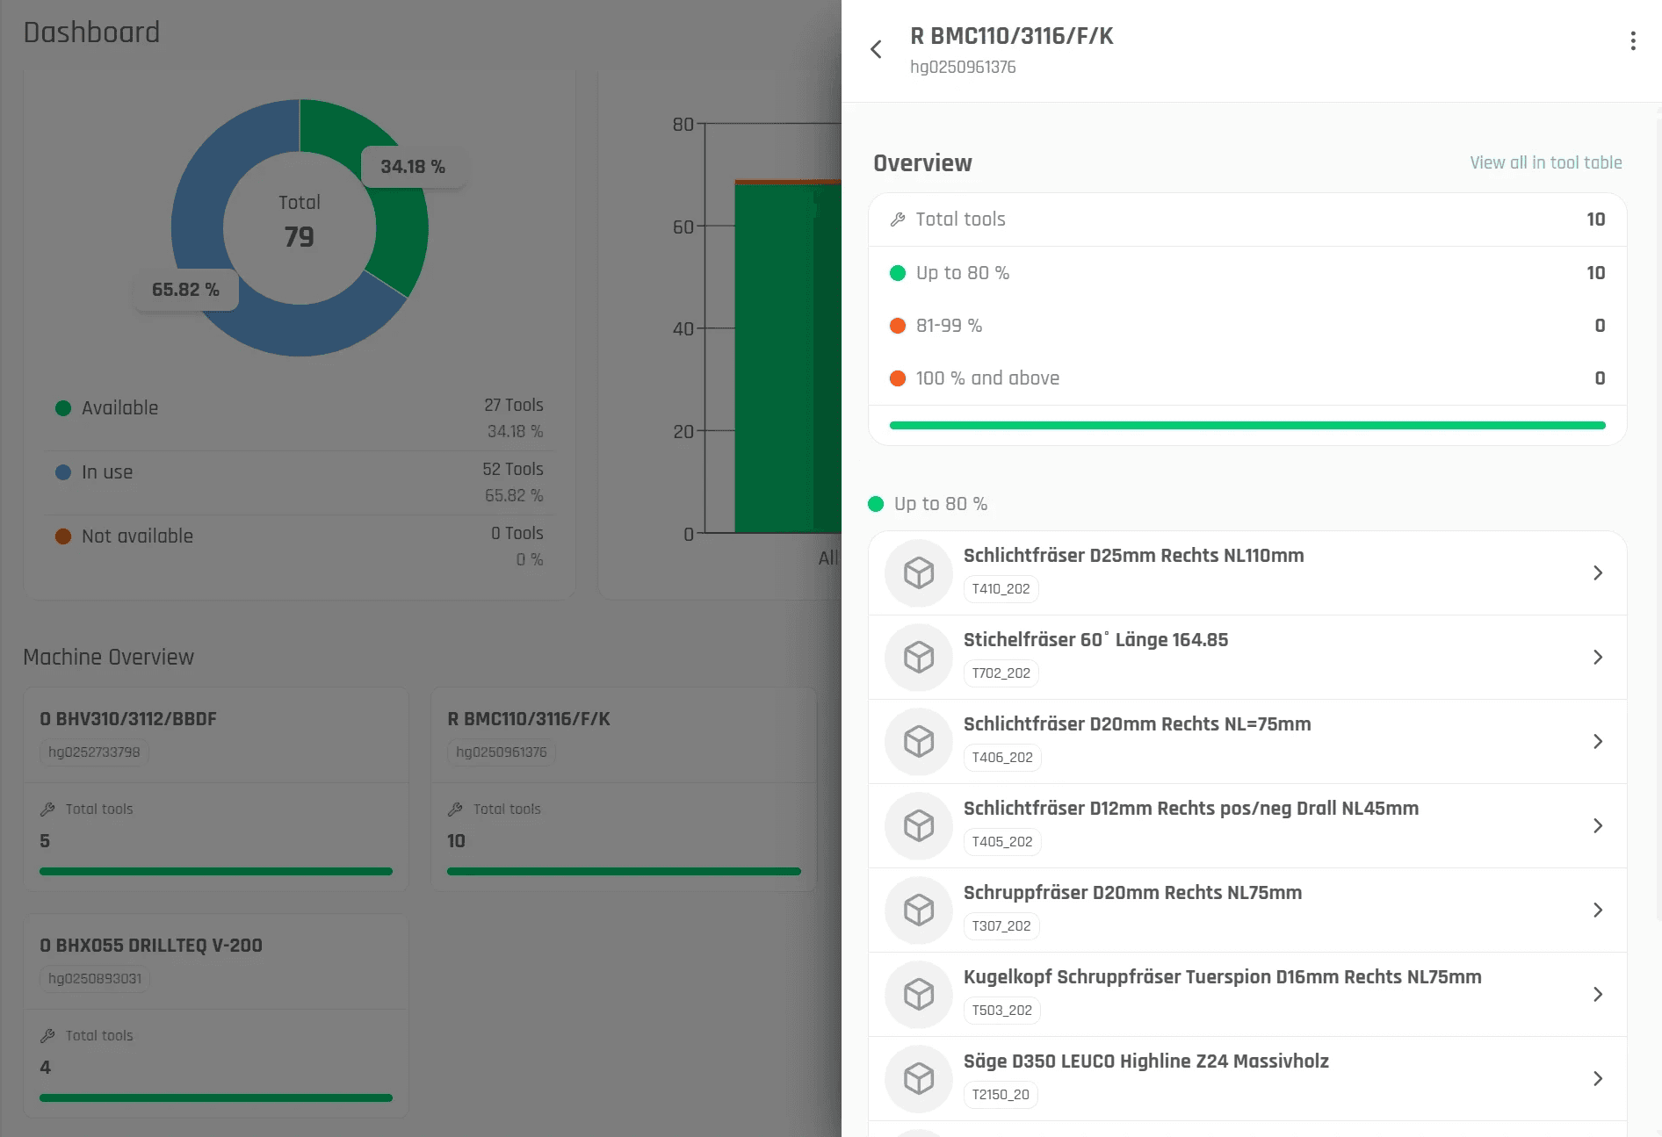Expand Kugelkopf Schruppfräser Tuerspion chevron
This screenshot has width=1662, height=1137.
(x=1598, y=994)
